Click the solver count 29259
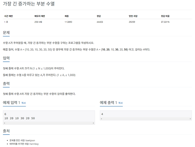The image size is (195, 147). coord(132,22)
